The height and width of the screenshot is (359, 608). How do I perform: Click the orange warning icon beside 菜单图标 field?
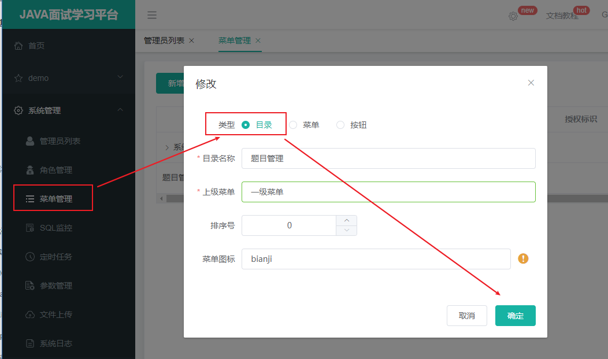523,258
